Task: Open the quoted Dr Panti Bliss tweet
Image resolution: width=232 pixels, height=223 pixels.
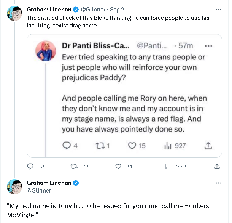Action: [x=133, y=95]
